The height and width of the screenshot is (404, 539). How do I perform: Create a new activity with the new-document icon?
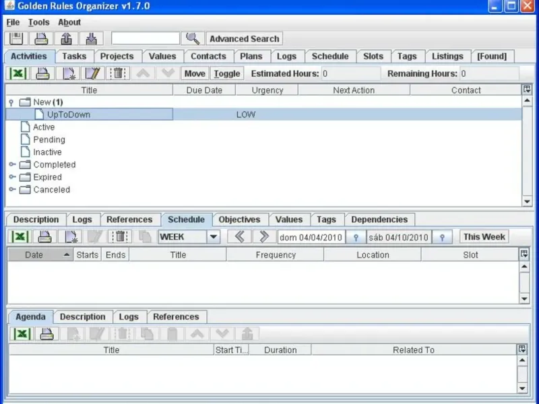68,73
